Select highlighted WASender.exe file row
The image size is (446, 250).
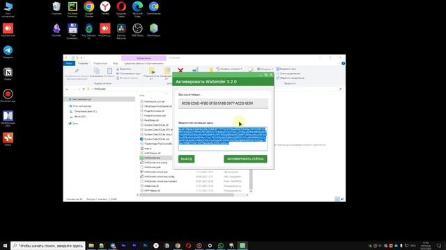tap(156, 158)
